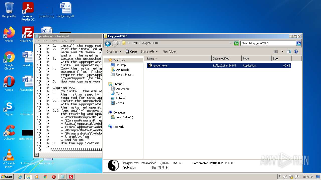321x180 pixels.
Task: Click Chrome icon in taskbar
Action: [x=45, y=177]
